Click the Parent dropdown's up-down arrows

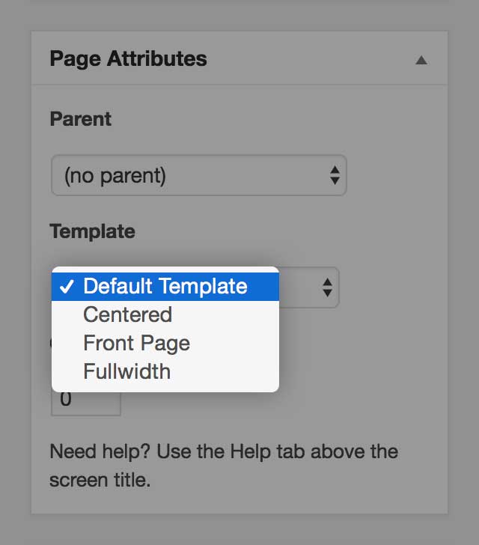[335, 175]
